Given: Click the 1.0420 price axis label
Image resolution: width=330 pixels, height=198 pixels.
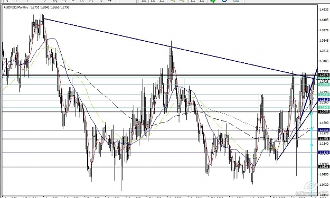Looking at the screenshot, I should (x=324, y=185).
